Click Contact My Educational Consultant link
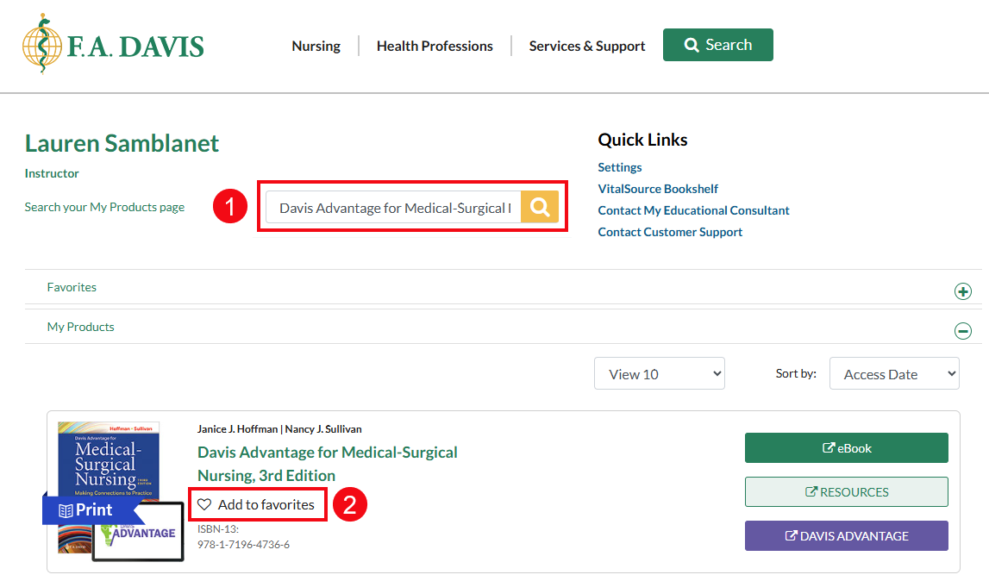Screen dimensions: 989x581 [693, 210]
